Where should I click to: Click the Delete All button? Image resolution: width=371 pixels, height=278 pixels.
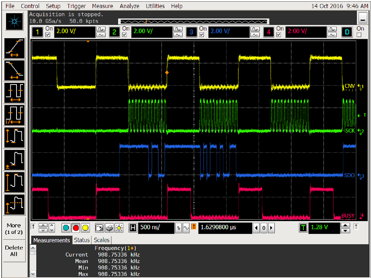click(14, 251)
